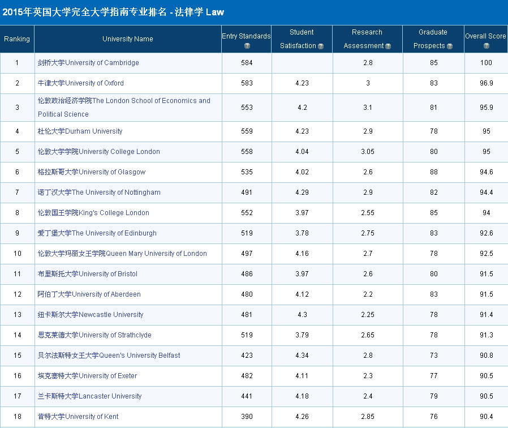Image resolution: width=508 pixels, height=428 pixels.
Task: Open King's College London link
Action: (x=94, y=213)
